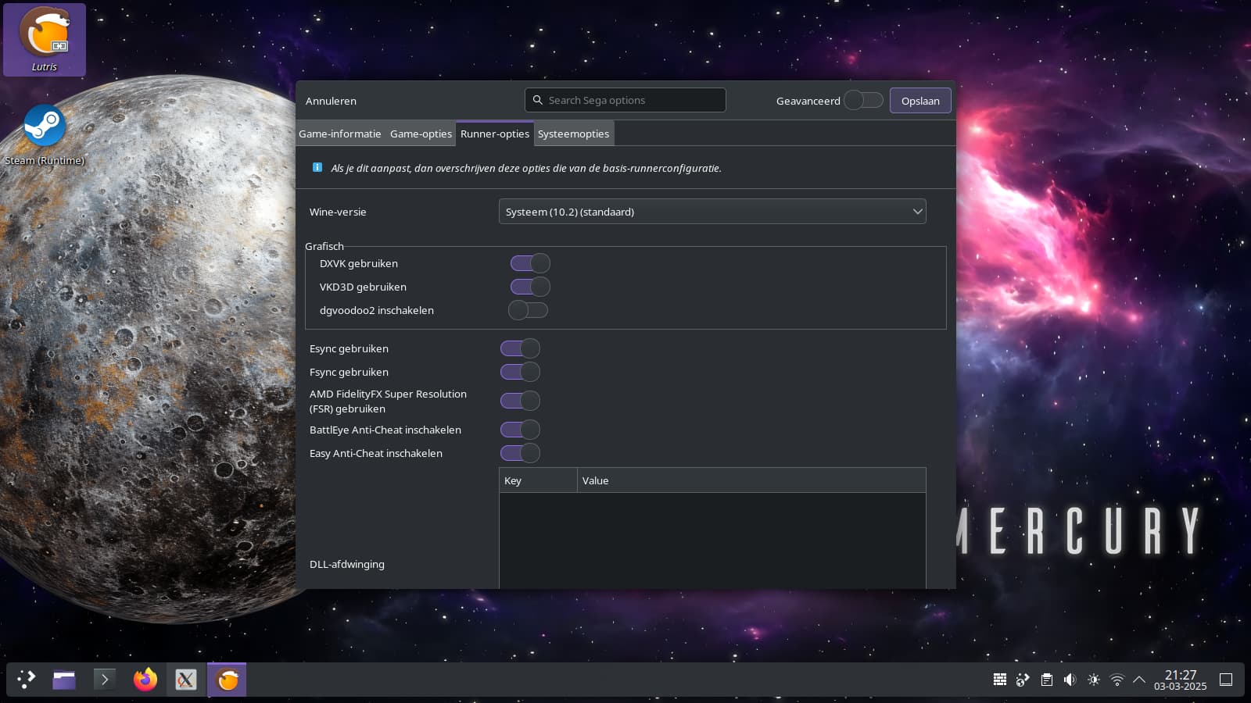Open the Lutris desktop shortcut

45,40
